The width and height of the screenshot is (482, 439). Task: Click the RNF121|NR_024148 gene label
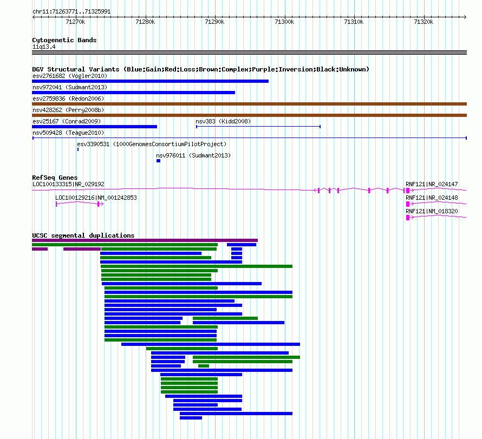tap(432, 198)
